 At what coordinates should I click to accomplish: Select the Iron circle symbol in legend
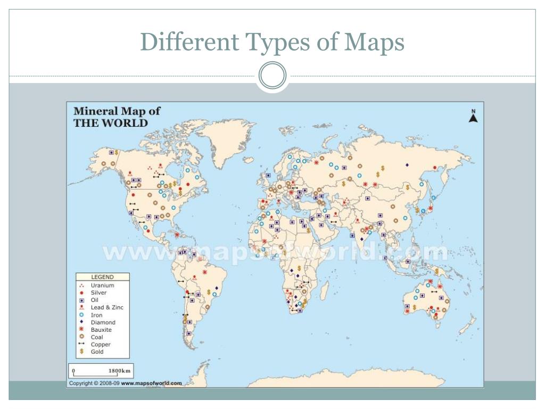pyautogui.click(x=82, y=315)
